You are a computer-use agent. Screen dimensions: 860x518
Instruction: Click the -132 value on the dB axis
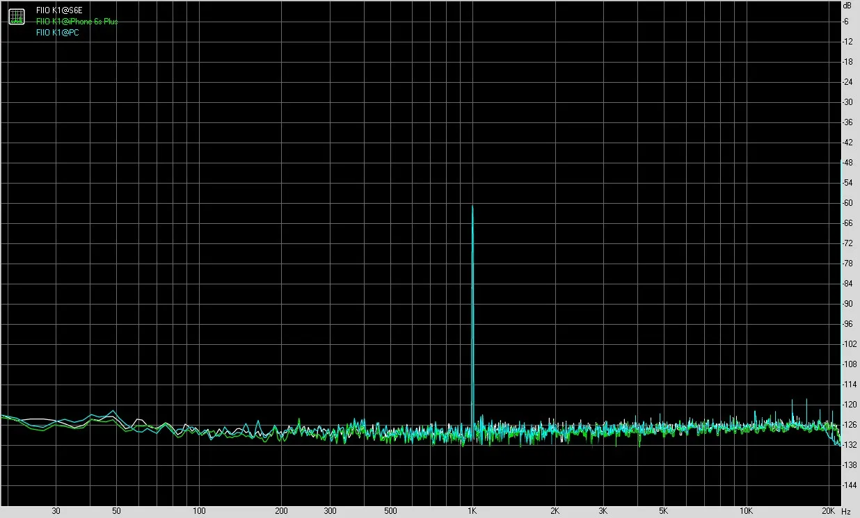click(849, 445)
